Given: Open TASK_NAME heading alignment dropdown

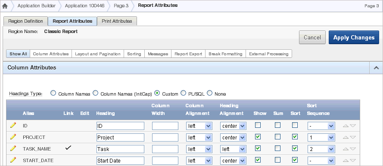Looking at the screenshot, I should (233, 149).
